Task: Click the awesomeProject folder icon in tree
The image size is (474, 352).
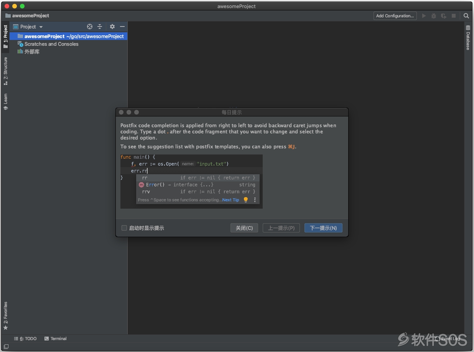Action: pos(20,36)
